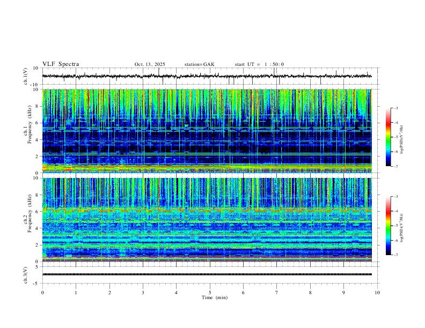Click time axis tick label '3'
This screenshot has height=328, width=425.
pyautogui.click(x=143, y=293)
